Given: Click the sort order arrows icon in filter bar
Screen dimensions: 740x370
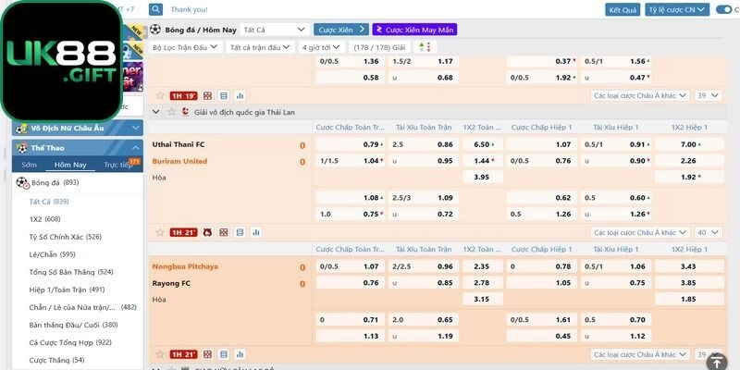Looking at the screenshot, I should [425, 46].
